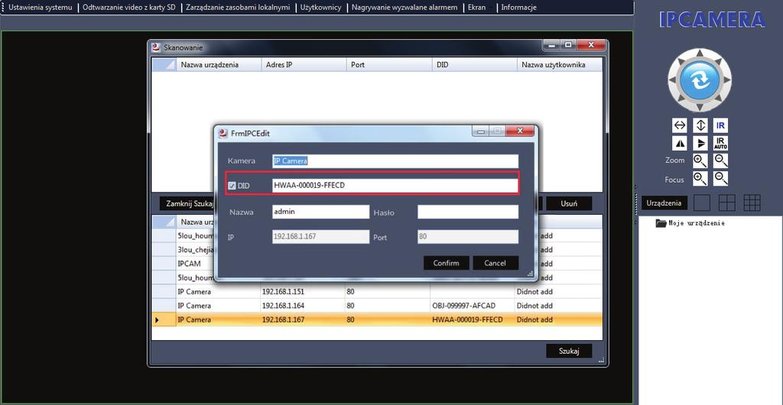Open Zarządzanie zasobami lokalnymi menu
The image size is (783, 405).
pos(238,8)
